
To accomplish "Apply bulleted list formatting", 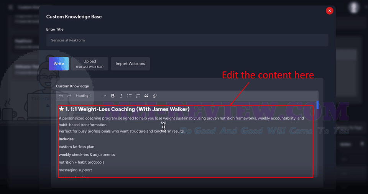I will pyautogui.click(x=129, y=96).
